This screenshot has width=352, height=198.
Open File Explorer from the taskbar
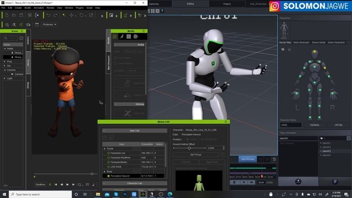[98, 194]
